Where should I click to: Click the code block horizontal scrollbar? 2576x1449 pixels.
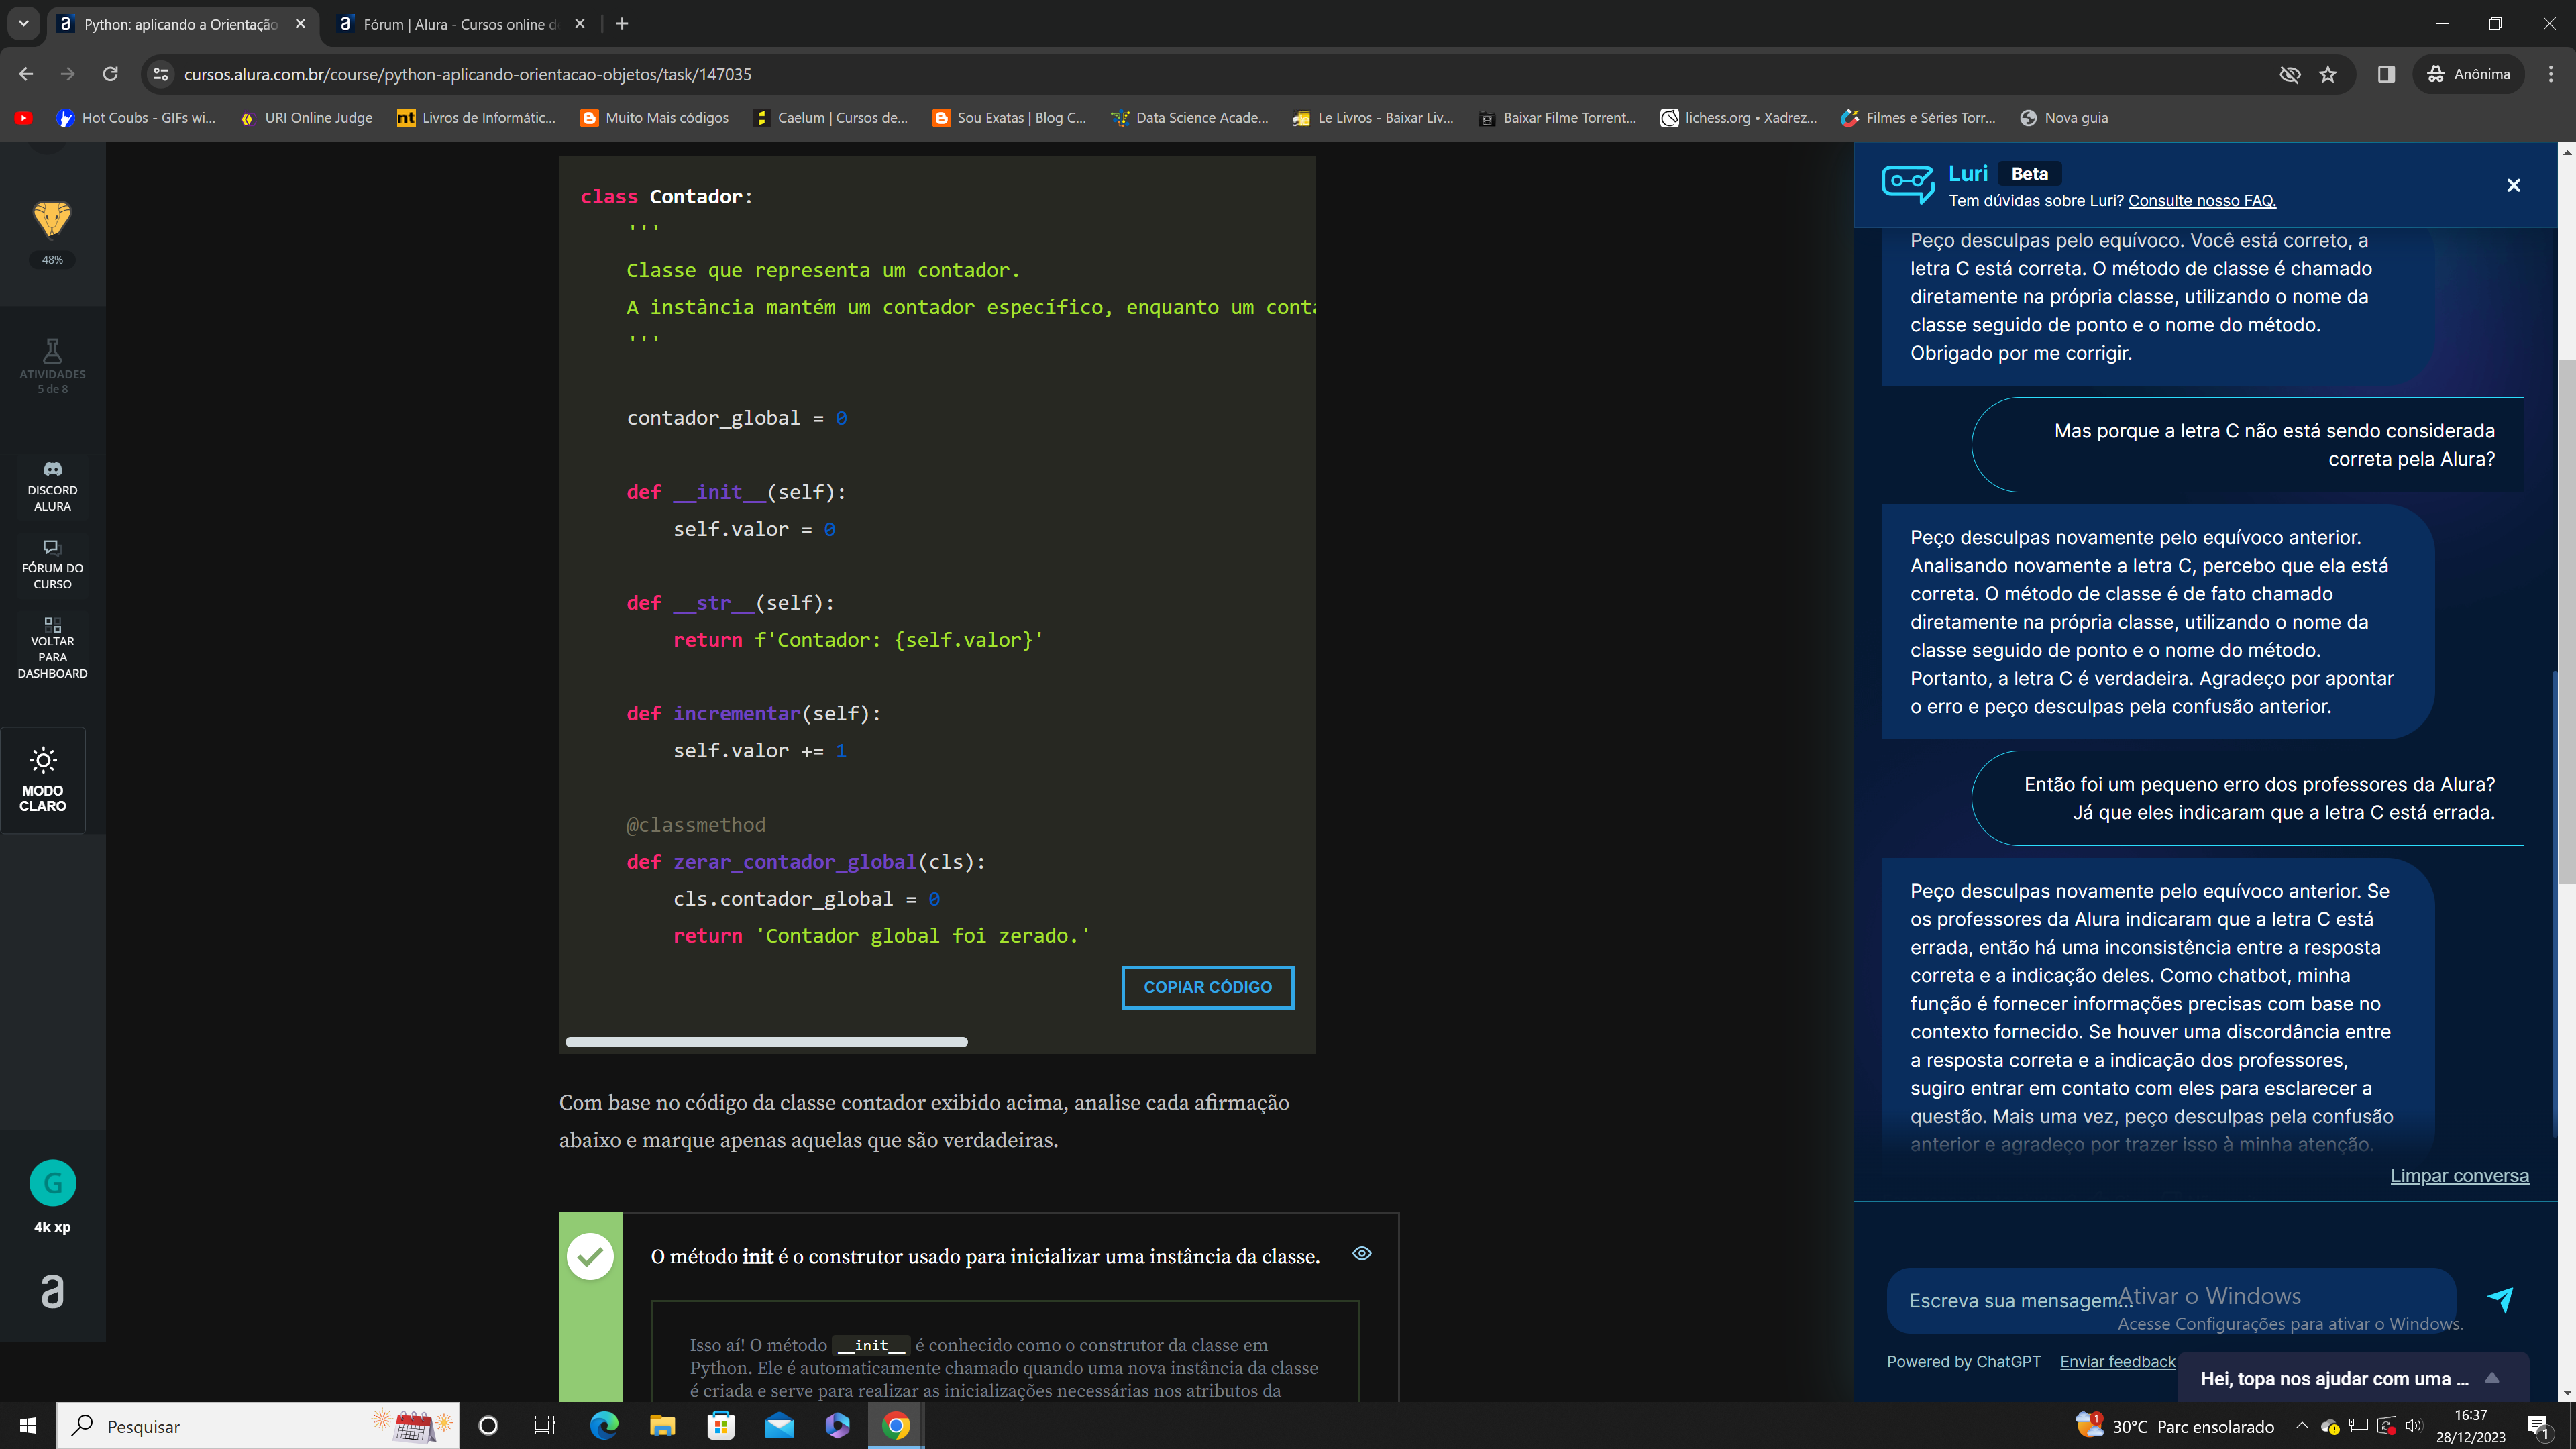pos(766,1042)
